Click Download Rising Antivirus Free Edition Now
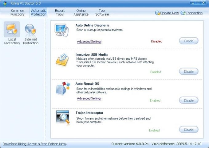209x148 pixels. pyautogui.click(x=35, y=144)
